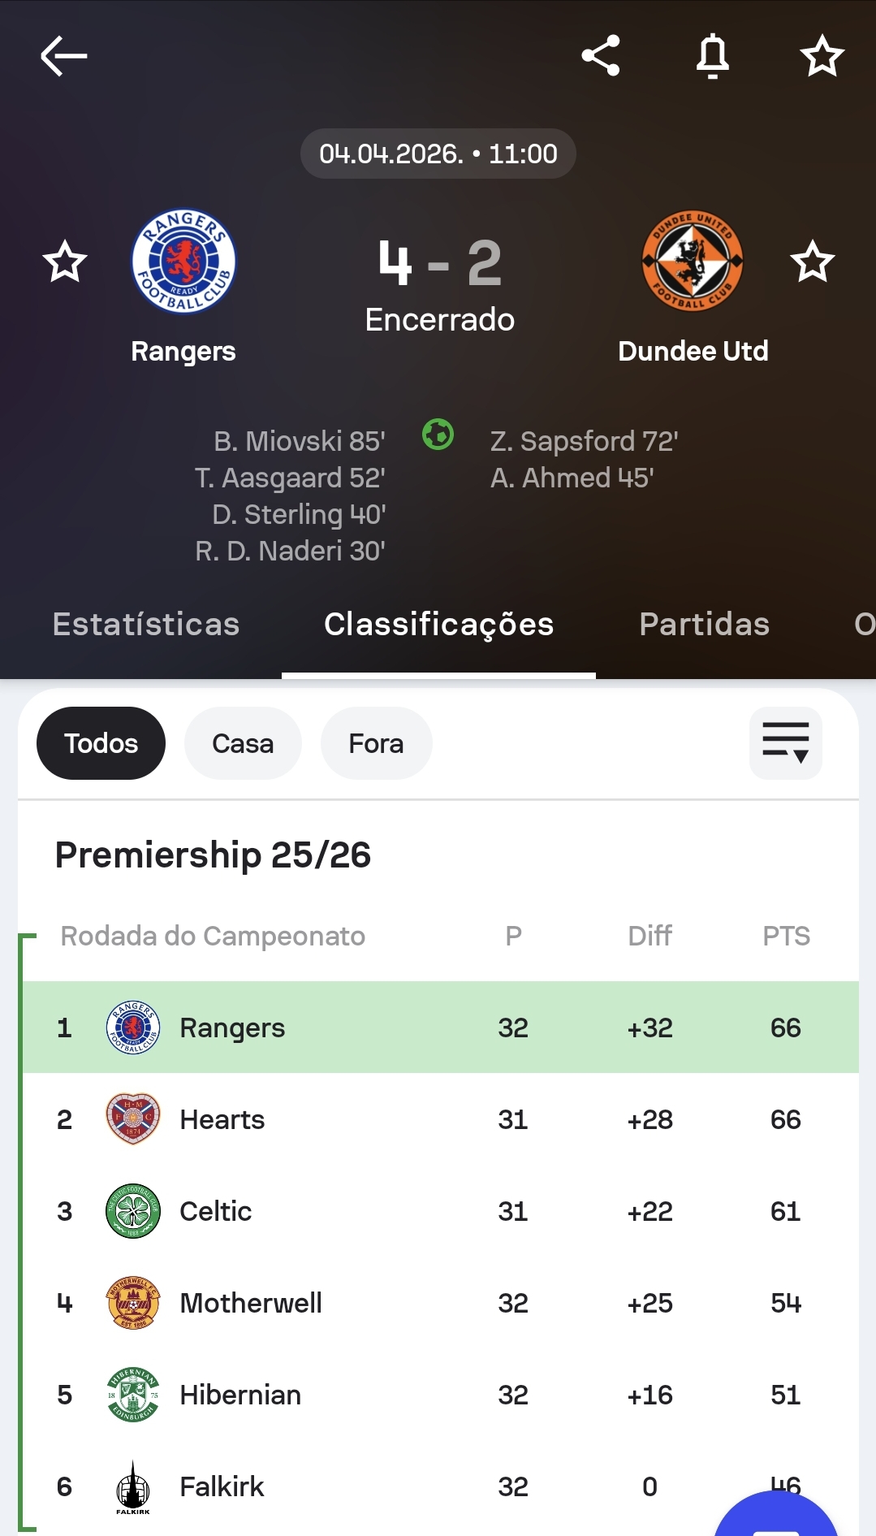Tap the back arrow icon
Screen dimensions: 876x1536
pyautogui.click(x=64, y=56)
